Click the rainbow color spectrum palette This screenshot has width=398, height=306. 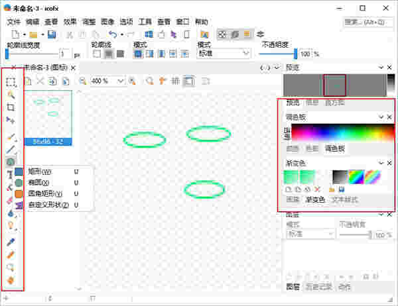(x=343, y=132)
